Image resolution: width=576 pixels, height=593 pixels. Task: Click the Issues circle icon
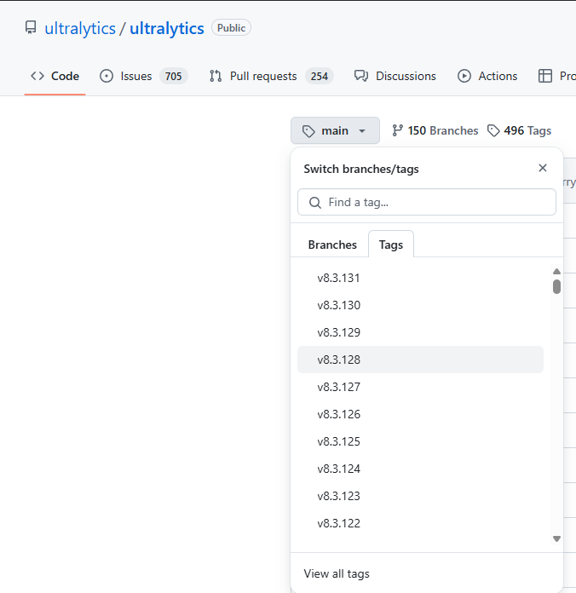click(x=107, y=76)
